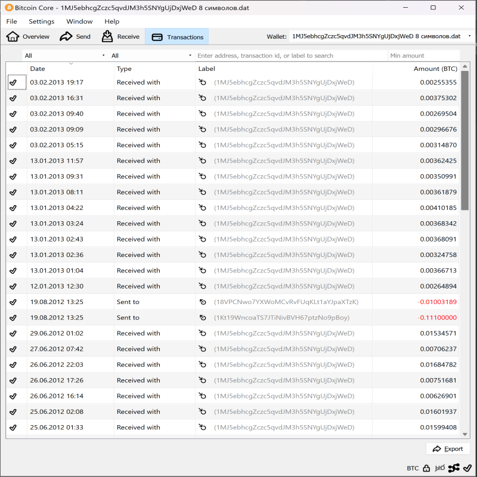Expand the Wallet selection dropdown
This screenshot has width=477, height=477.
tap(382, 36)
